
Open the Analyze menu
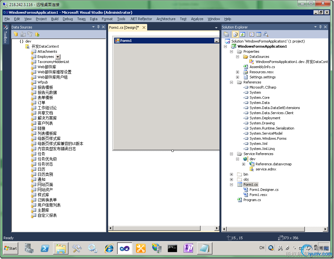(x=197, y=19)
